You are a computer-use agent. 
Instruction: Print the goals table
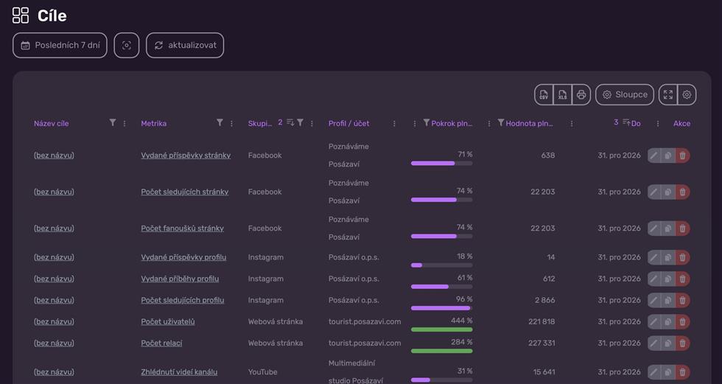[581, 95]
